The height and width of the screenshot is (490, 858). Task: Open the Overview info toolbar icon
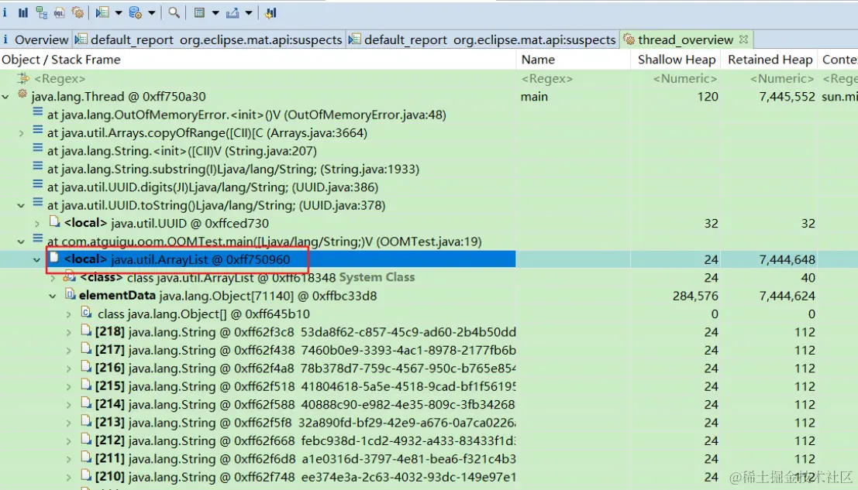tap(5, 12)
